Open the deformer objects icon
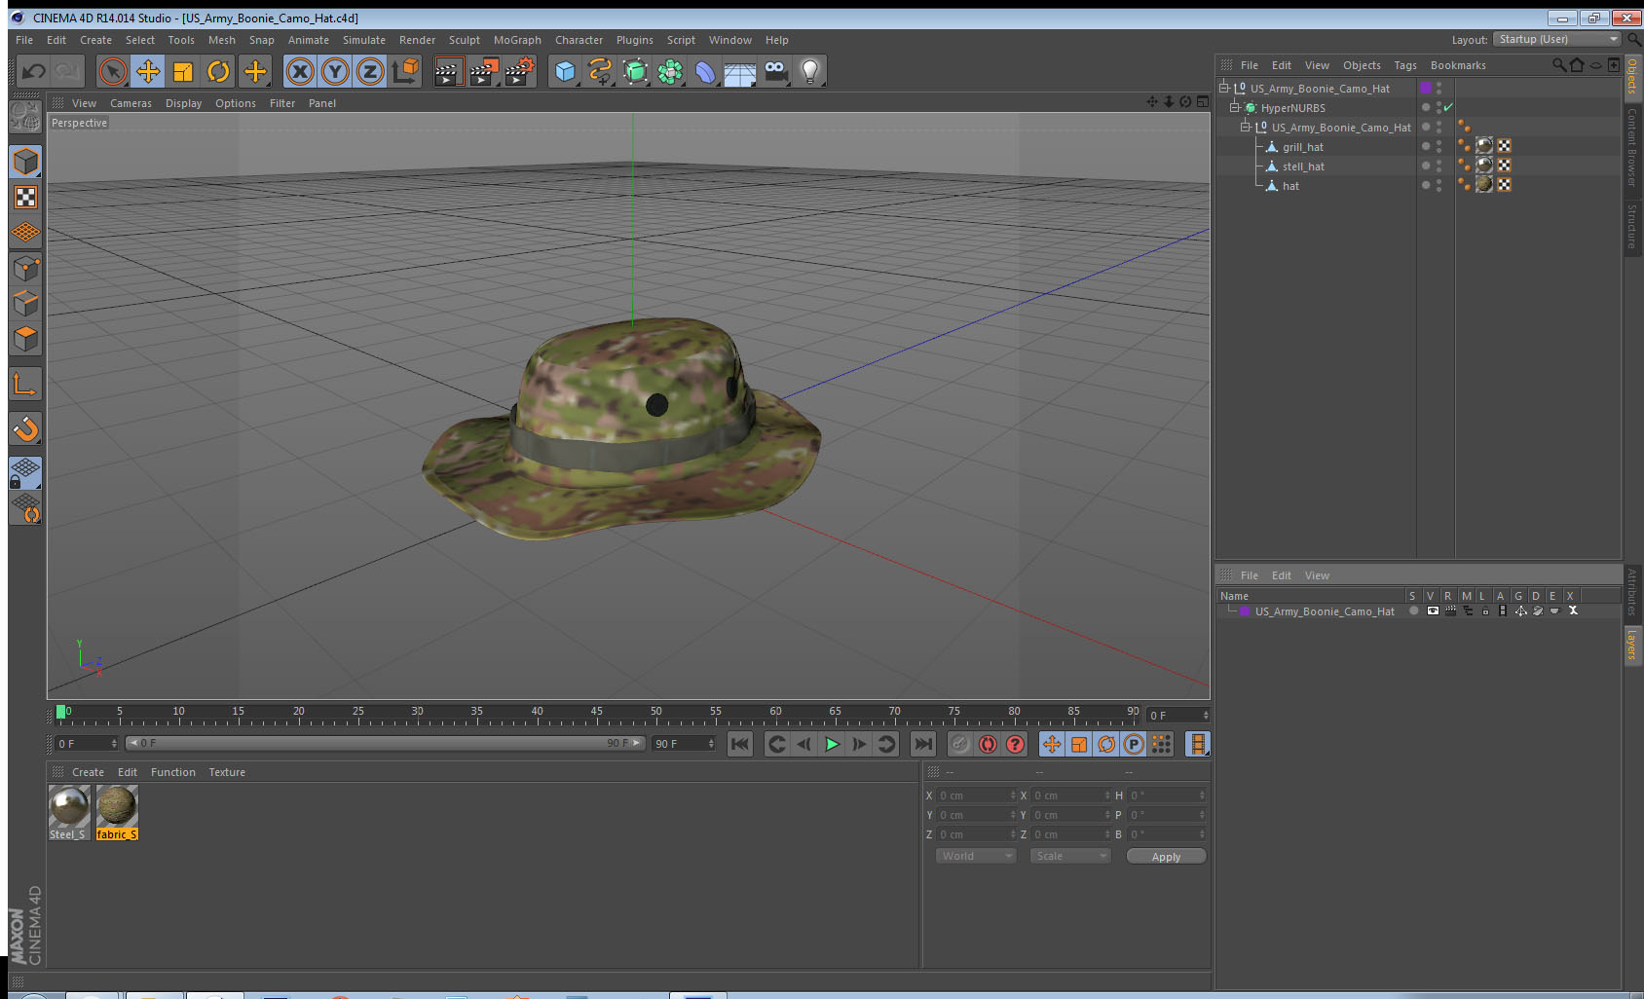The image size is (1644, 999). [x=705, y=71]
